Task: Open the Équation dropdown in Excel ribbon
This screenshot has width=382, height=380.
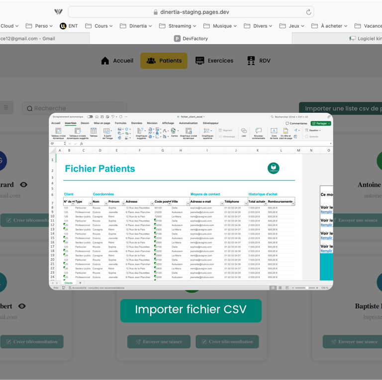Action: pos(313,131)
